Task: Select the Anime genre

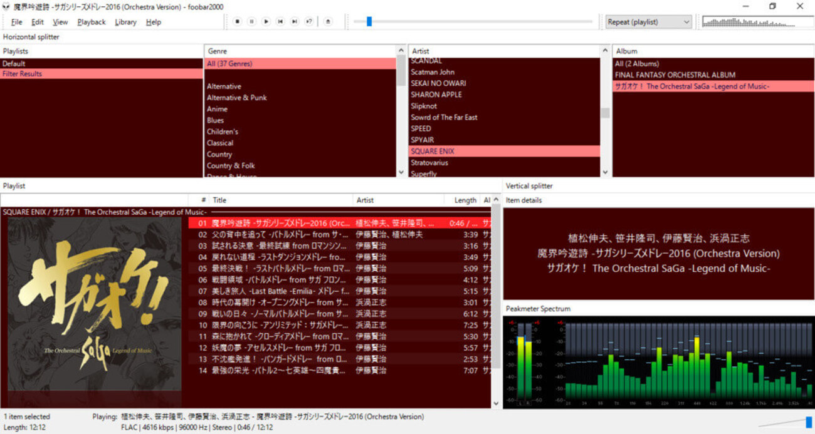Action: point(300,109)
